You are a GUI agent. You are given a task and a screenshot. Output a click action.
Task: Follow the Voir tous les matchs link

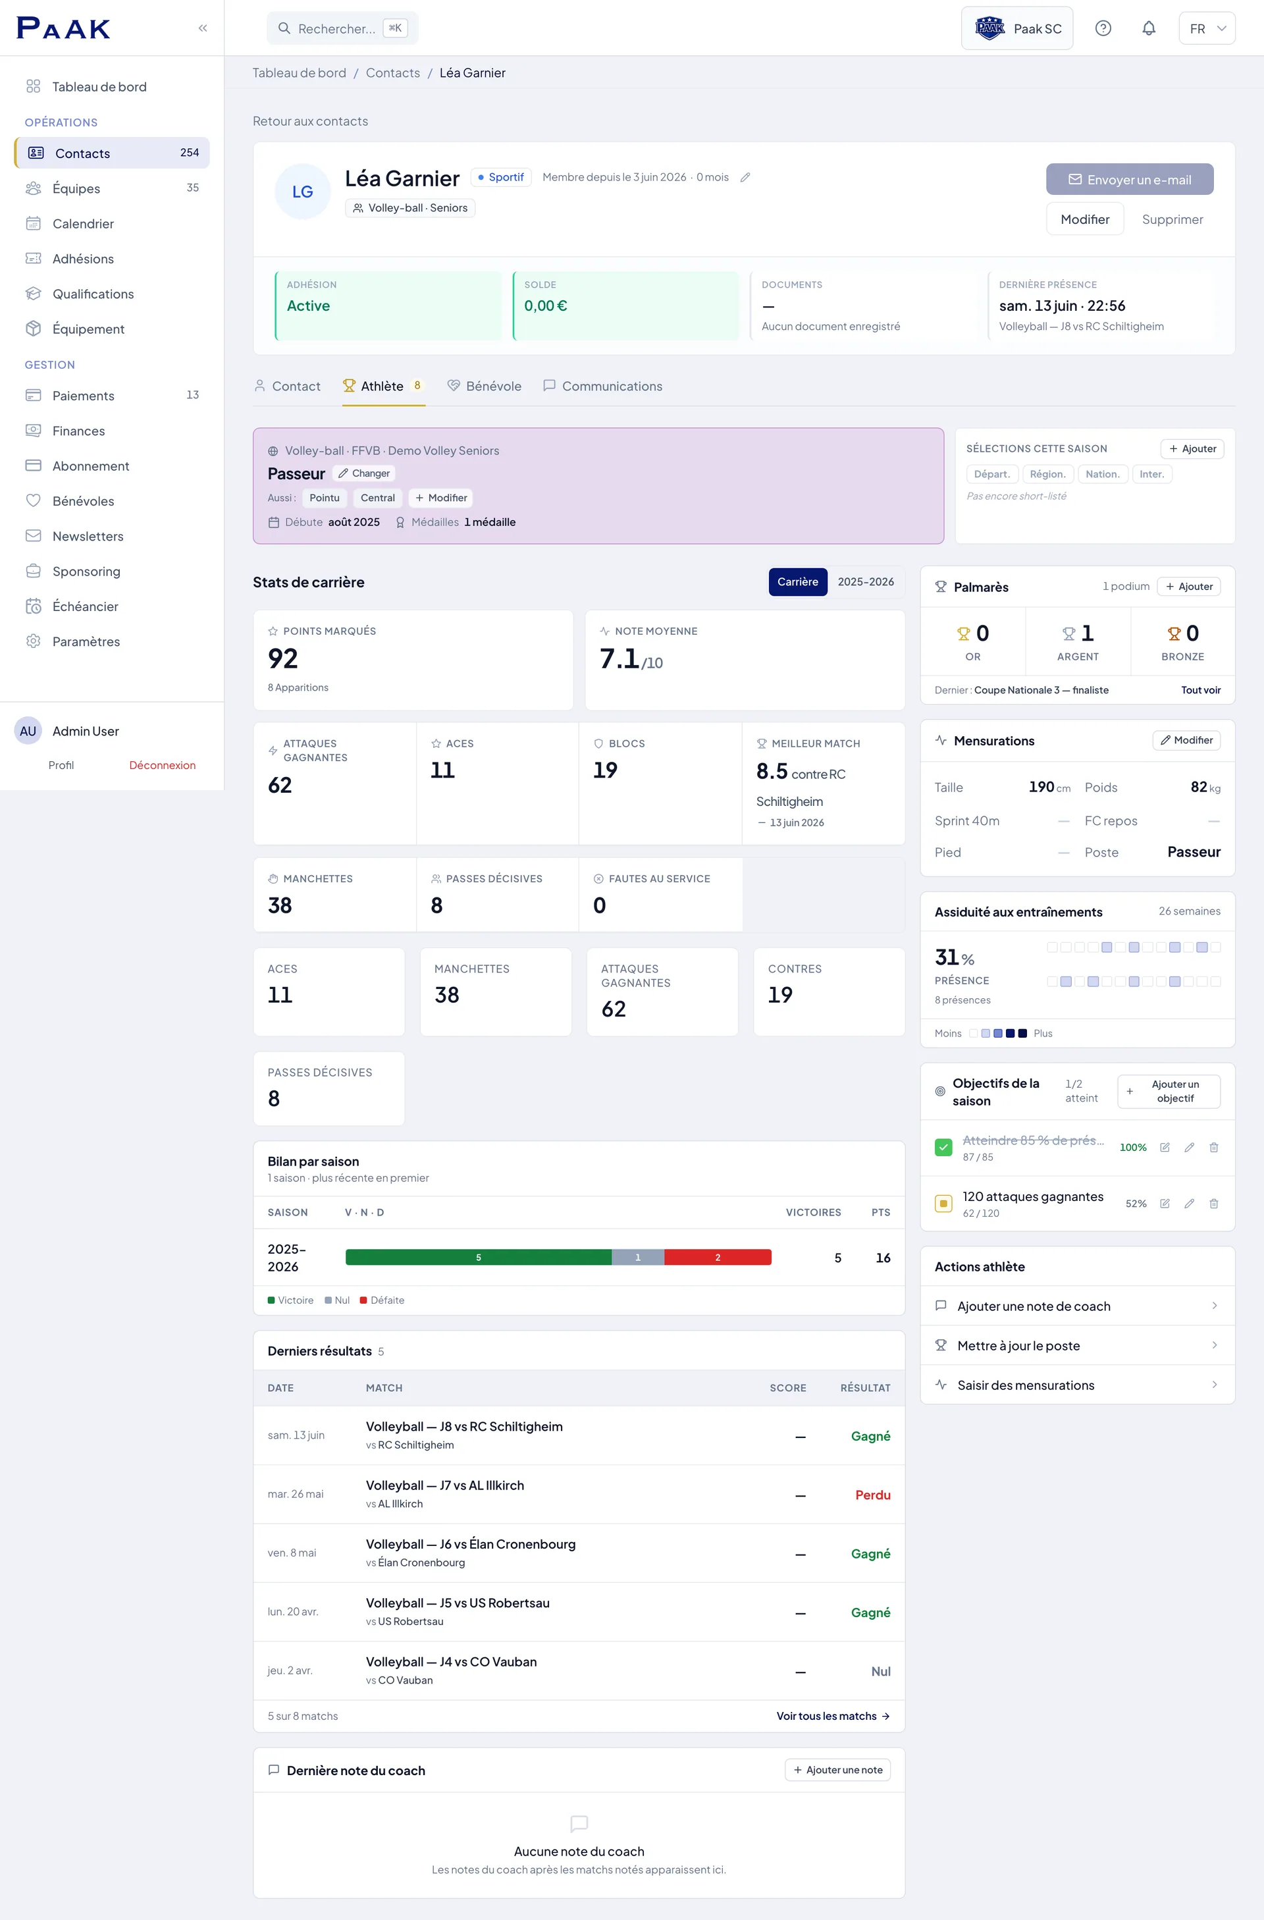pos(833,1716)
